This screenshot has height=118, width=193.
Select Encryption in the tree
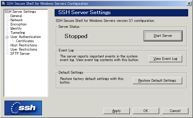(19, 24)
